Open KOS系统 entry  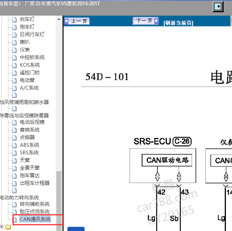(x=30, y=65)
